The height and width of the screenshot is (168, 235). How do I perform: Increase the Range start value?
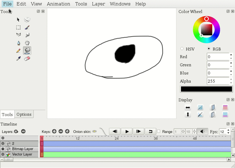click(183, 130)
